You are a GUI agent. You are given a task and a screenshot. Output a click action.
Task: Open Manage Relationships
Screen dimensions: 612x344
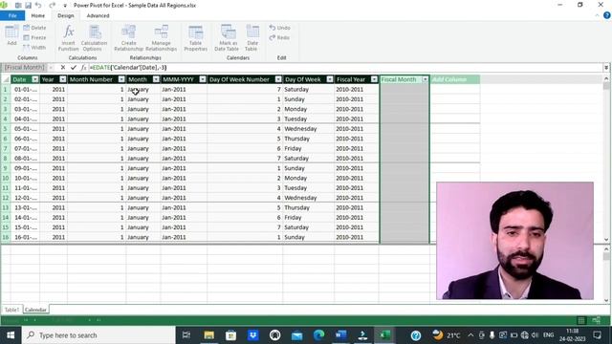coord(162,38)
